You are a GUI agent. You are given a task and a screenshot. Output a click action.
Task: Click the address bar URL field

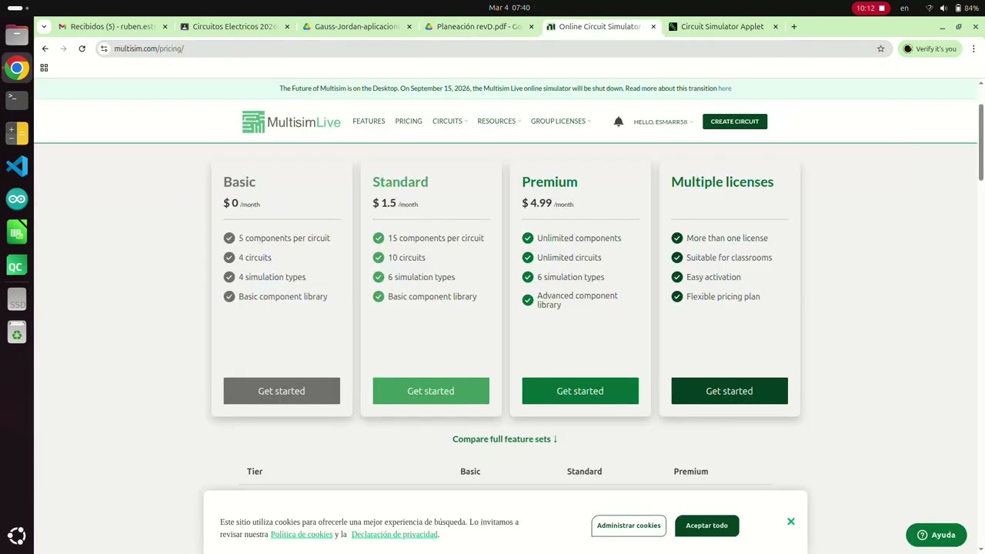[x=492, y=48]
